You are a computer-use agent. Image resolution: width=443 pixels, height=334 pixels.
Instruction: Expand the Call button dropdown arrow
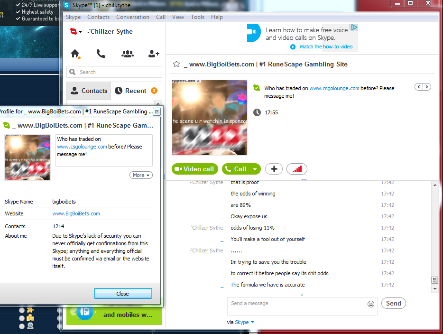pos(255,169)
